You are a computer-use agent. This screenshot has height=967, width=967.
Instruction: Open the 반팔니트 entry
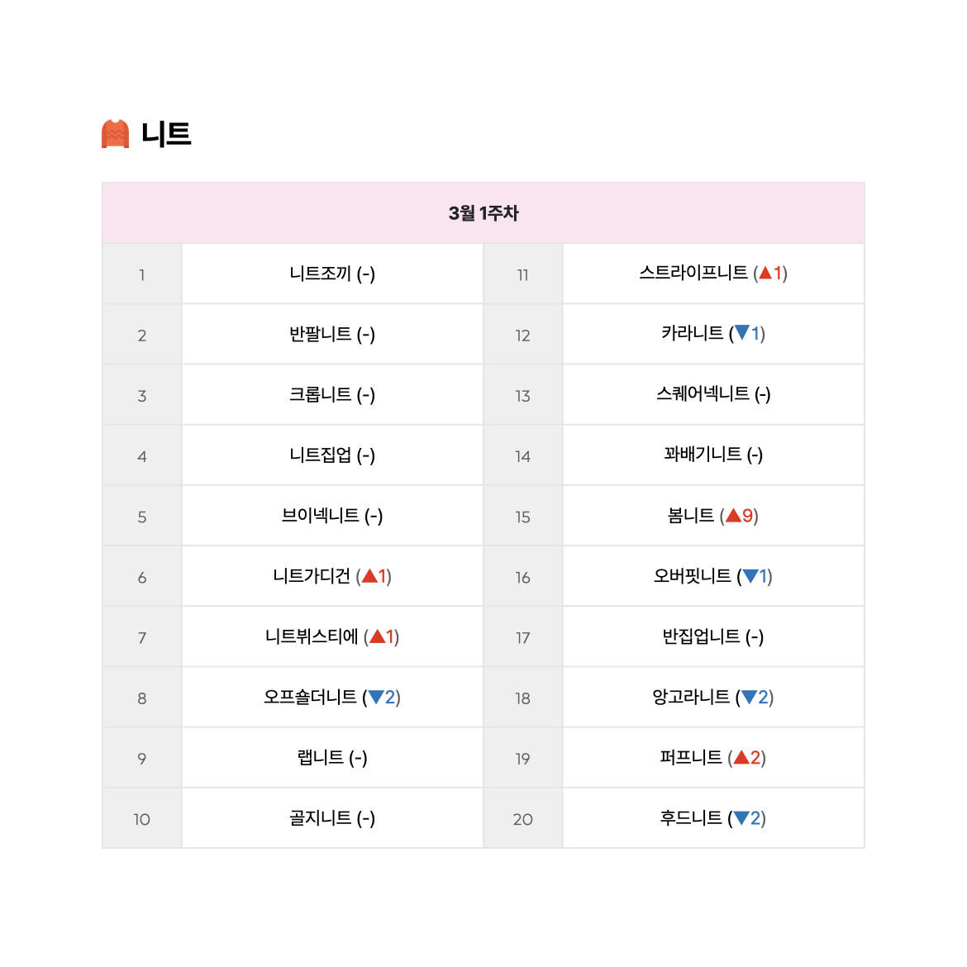point(320,334)
